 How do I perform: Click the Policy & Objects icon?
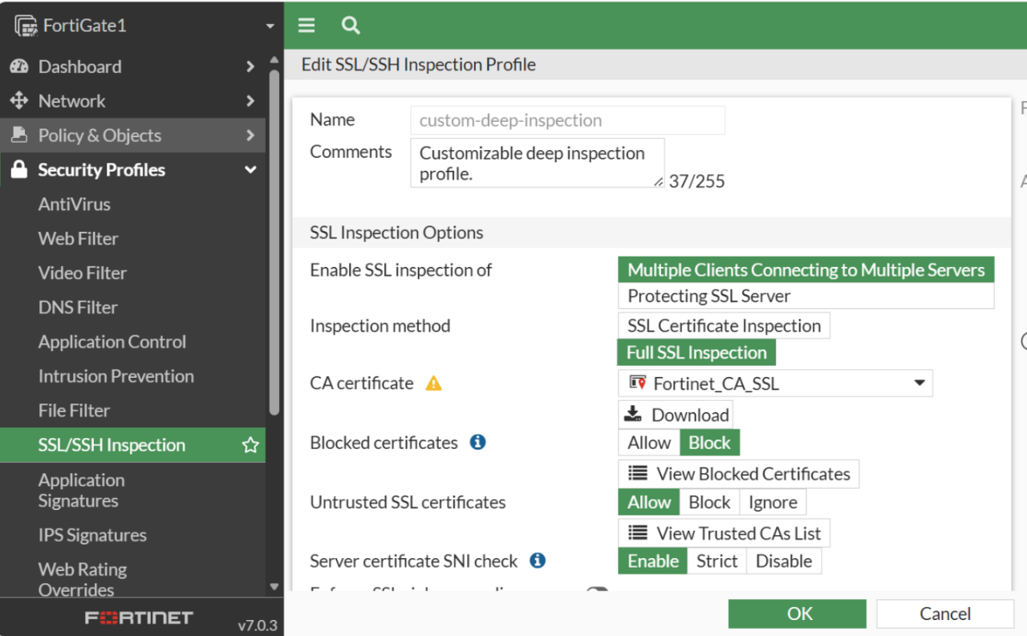tap(19, 135)
